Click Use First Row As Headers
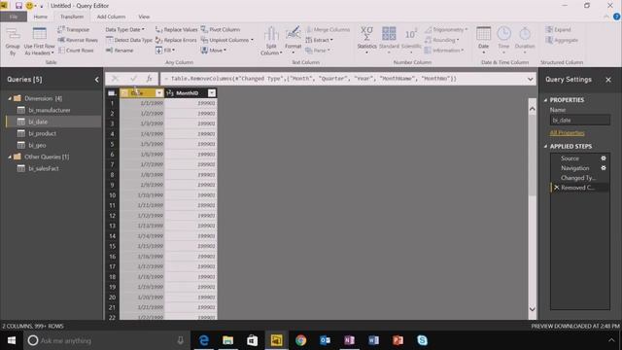The width and height of the screenshot is (622, 350). (39, 41)
